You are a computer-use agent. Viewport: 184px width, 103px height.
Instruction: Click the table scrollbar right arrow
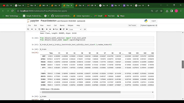153,92
